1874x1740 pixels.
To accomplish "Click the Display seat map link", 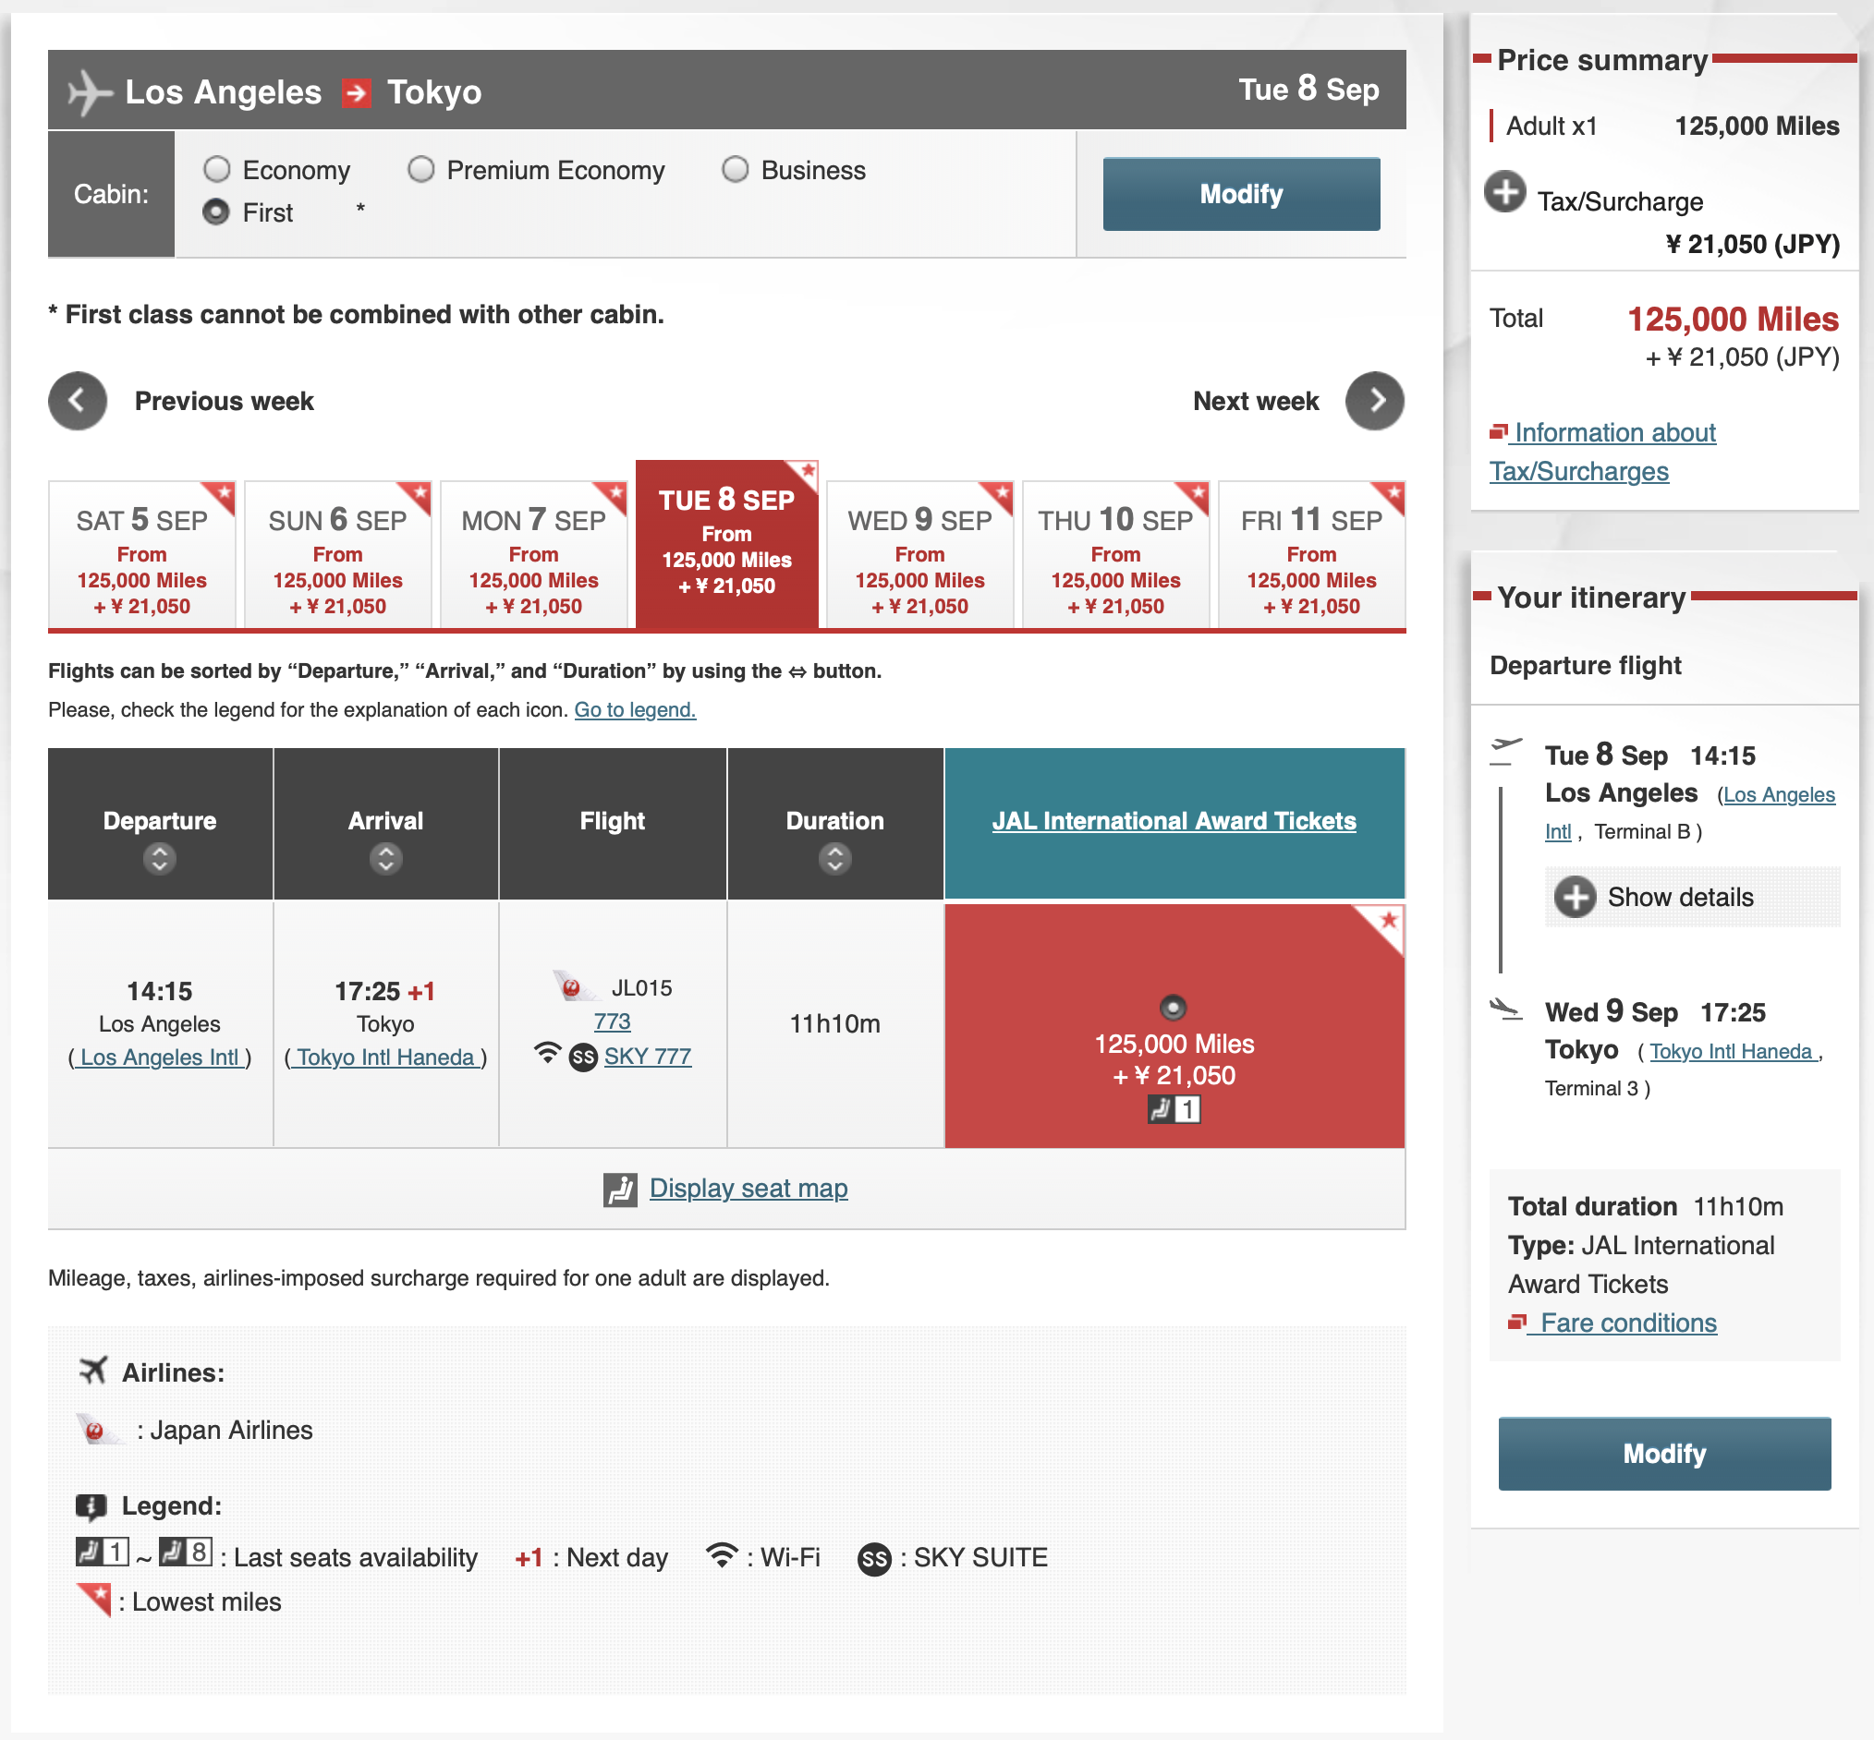I will (x=748, y=1189).
